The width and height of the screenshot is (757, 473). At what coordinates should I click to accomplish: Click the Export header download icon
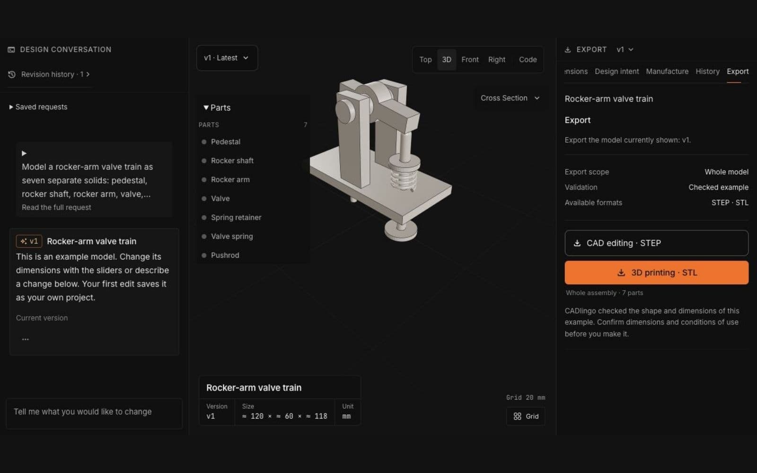568,50
